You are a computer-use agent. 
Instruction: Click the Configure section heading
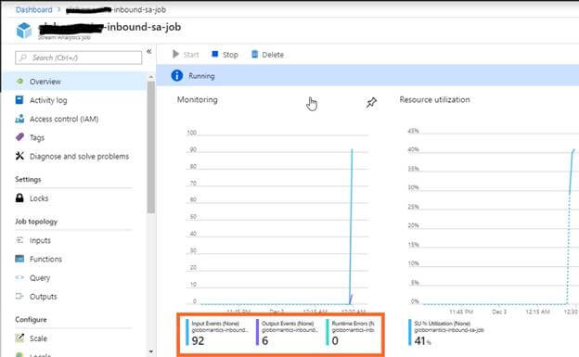click(31, 320)
